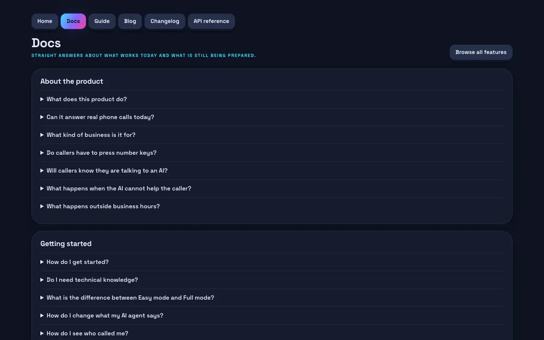The width and height of the screenshot is (544, 340).
Task: Expand "Will callers know they are talking to an AI?"
Action: coord(272,171)
